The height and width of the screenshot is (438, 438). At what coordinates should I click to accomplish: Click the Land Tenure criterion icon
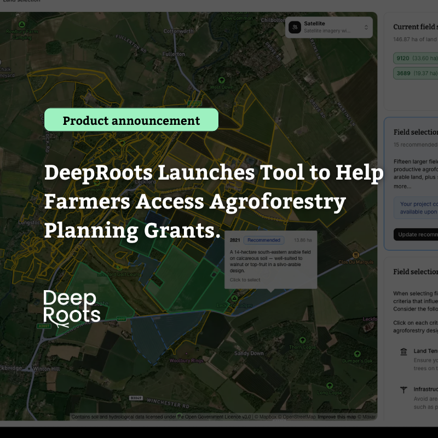404,351
